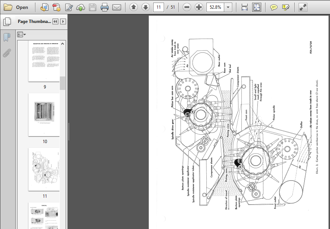Click the thumbnail label 9
The image size is (330, 229).
click(x=44, y=87)
